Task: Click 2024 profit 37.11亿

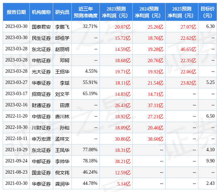Action: (x=155, y=105)
